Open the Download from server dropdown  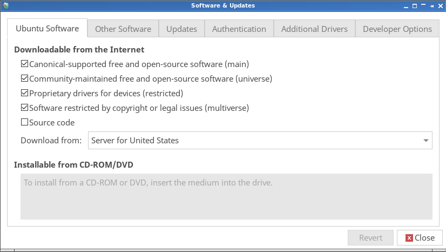260,141
